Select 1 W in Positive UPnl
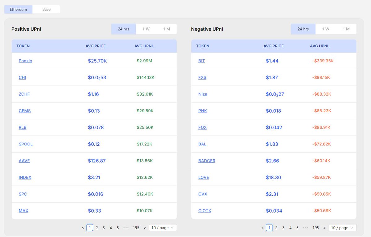 coord(146,29)
